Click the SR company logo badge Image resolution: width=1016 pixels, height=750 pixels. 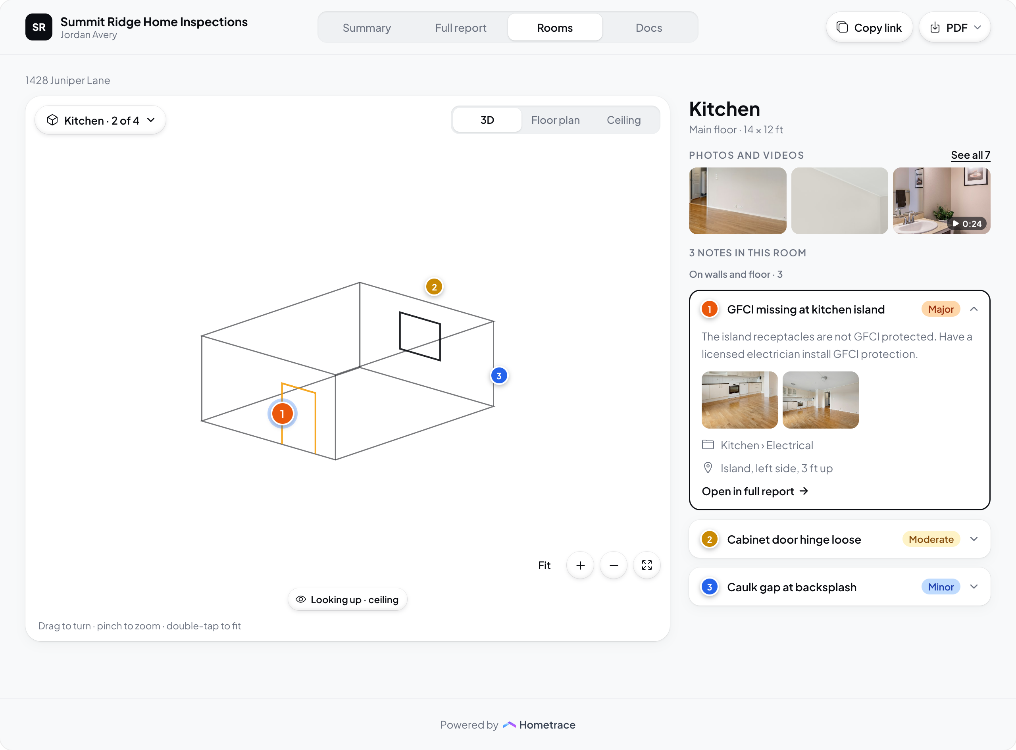(38, 27)
